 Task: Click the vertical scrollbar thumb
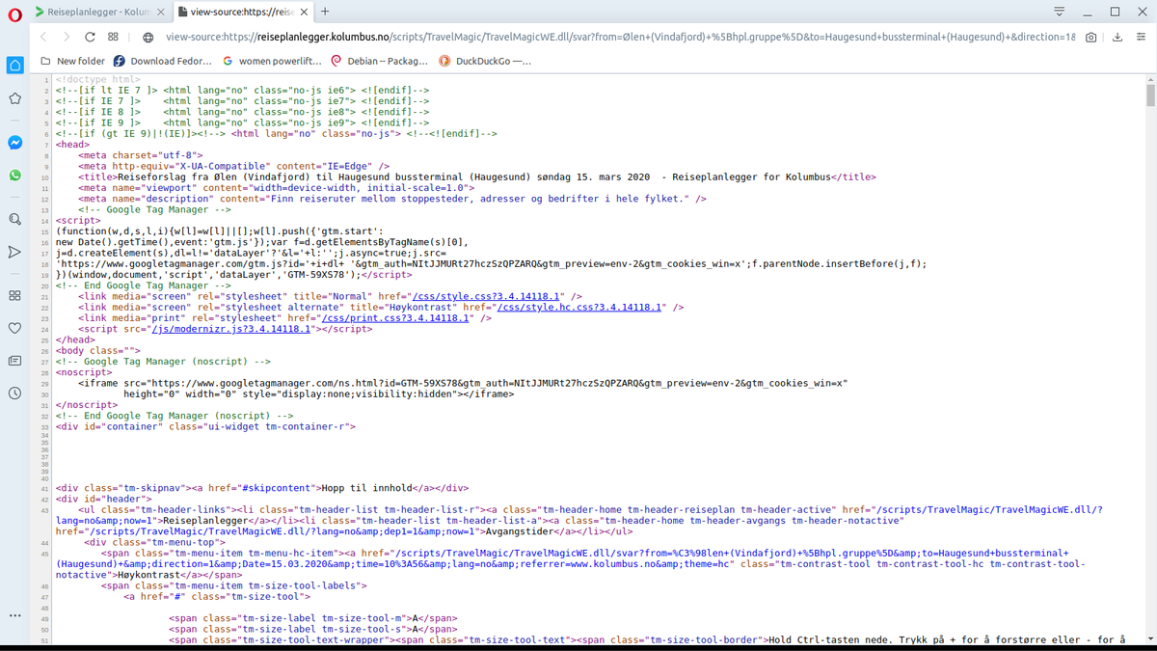[x=1150, y=95]
